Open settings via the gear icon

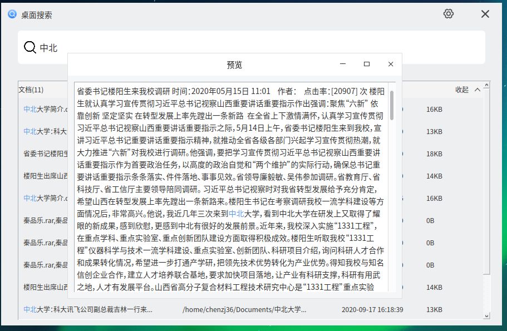[449, 14]
